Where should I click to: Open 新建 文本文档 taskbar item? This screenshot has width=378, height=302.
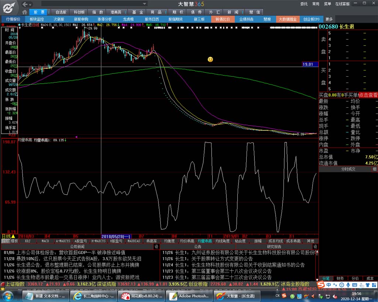46,296
